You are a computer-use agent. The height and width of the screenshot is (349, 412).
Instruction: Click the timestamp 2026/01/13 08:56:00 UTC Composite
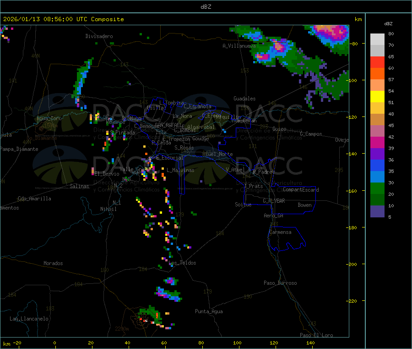click(x=63, y=19)
